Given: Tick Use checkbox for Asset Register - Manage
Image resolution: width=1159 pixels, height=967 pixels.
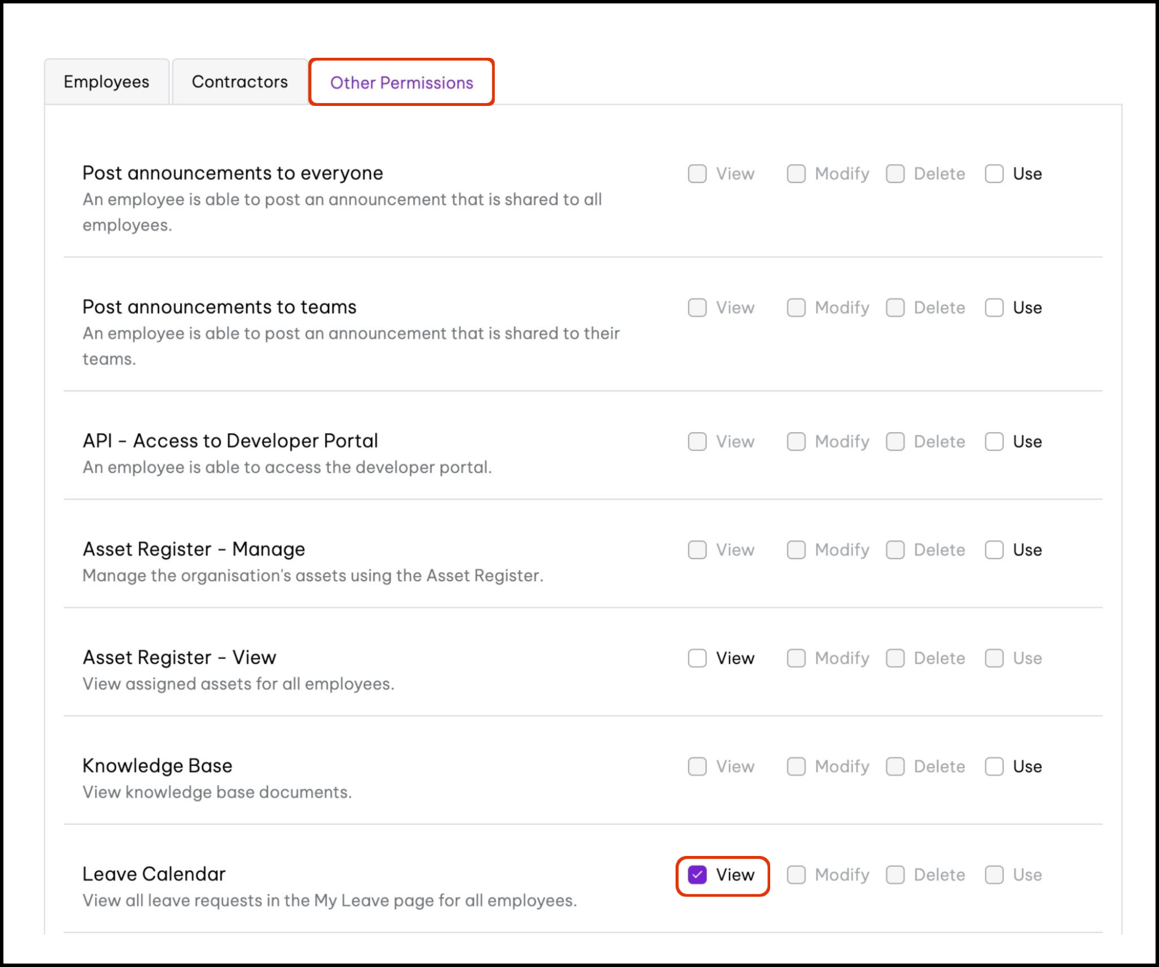Looking at the screenshot, I should [994, 550].
